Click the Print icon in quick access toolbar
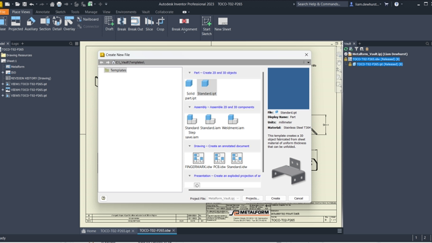Image resolution: width=432 pixels, height=243 pixels. pos(59,4)
